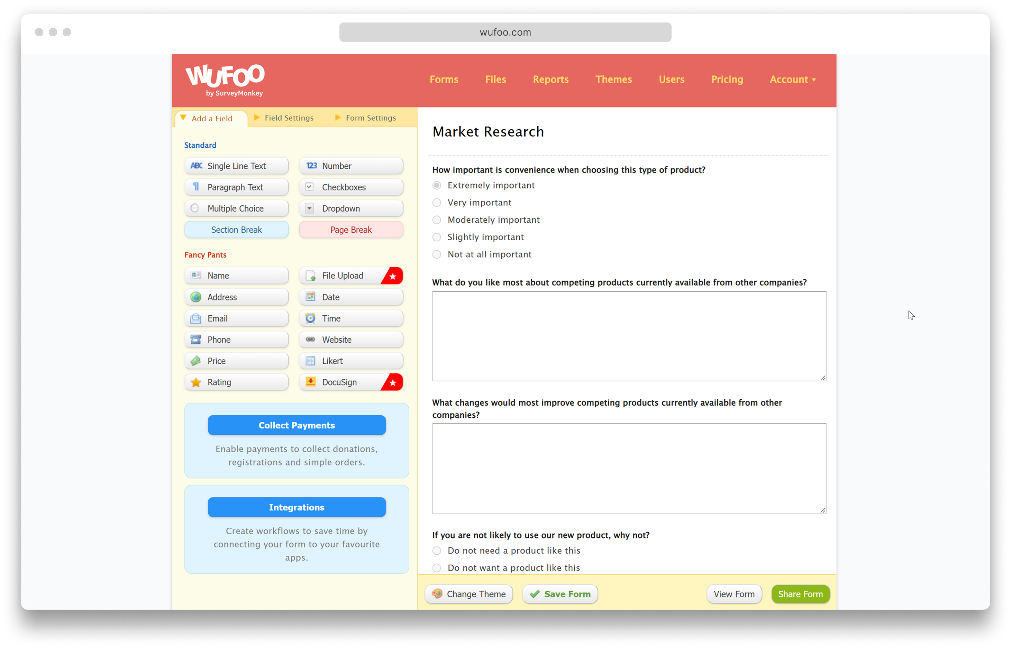This screenshot has width=1011, height=648.
Task: Add a Dropdown field
Action: coord(351,208)
